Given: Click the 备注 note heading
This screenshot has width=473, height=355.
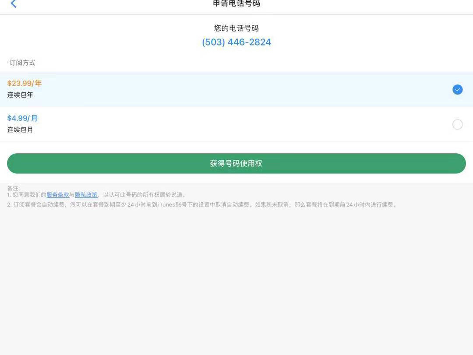Looking at the screenshot, I should pyautogui.click(x=13, y=188).
